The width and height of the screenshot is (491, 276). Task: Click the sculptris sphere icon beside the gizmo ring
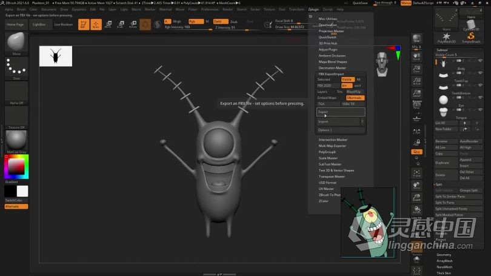coord(158,24)
